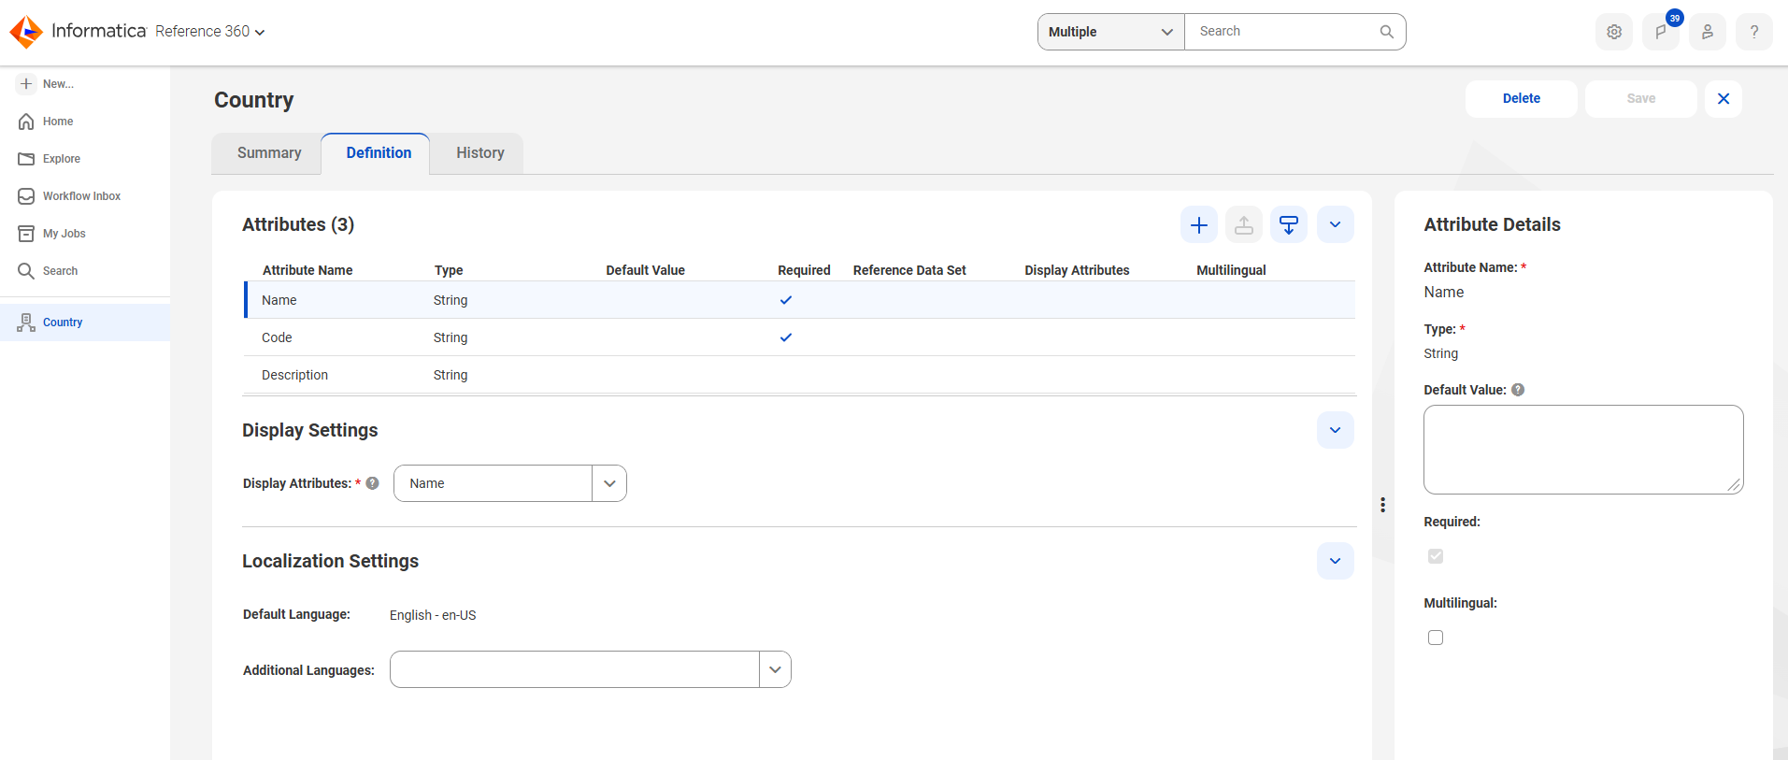Viewport: 1788px width, 760px height.
Task: Select Country item in sidebar
Action: tap(85, 323)
